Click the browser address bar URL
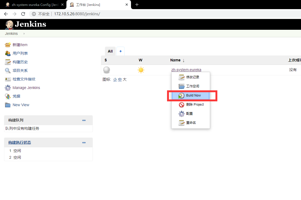This screenshot has height=200, width=301. [x=77, y=14]
